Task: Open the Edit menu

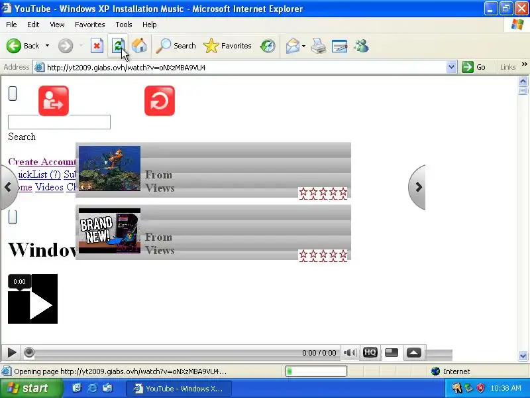Action: 33,25
